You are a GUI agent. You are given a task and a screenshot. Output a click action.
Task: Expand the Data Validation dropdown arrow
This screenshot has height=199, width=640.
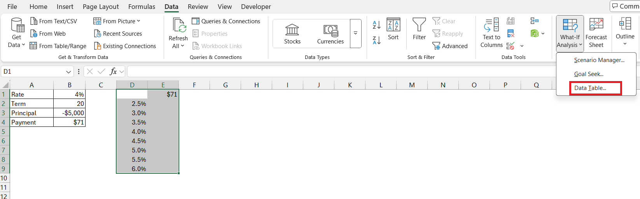click(522, 46)
